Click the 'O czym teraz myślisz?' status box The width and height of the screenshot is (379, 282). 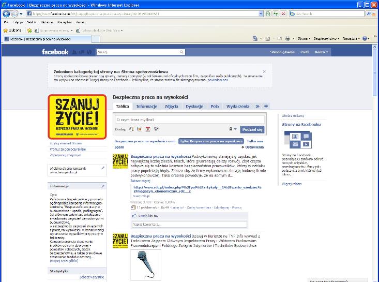[189, 120]
